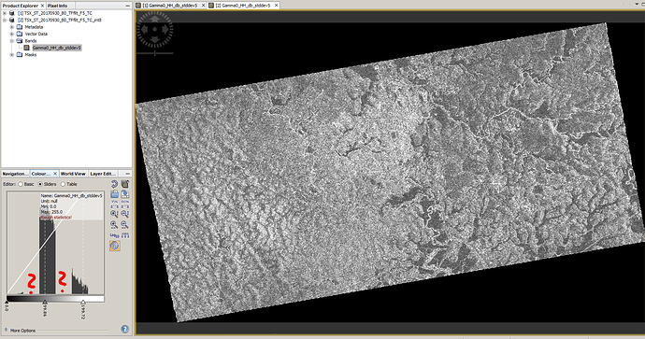
Task: Click the 'Rough statistics!' red text
Action: [x=56, y=217]
